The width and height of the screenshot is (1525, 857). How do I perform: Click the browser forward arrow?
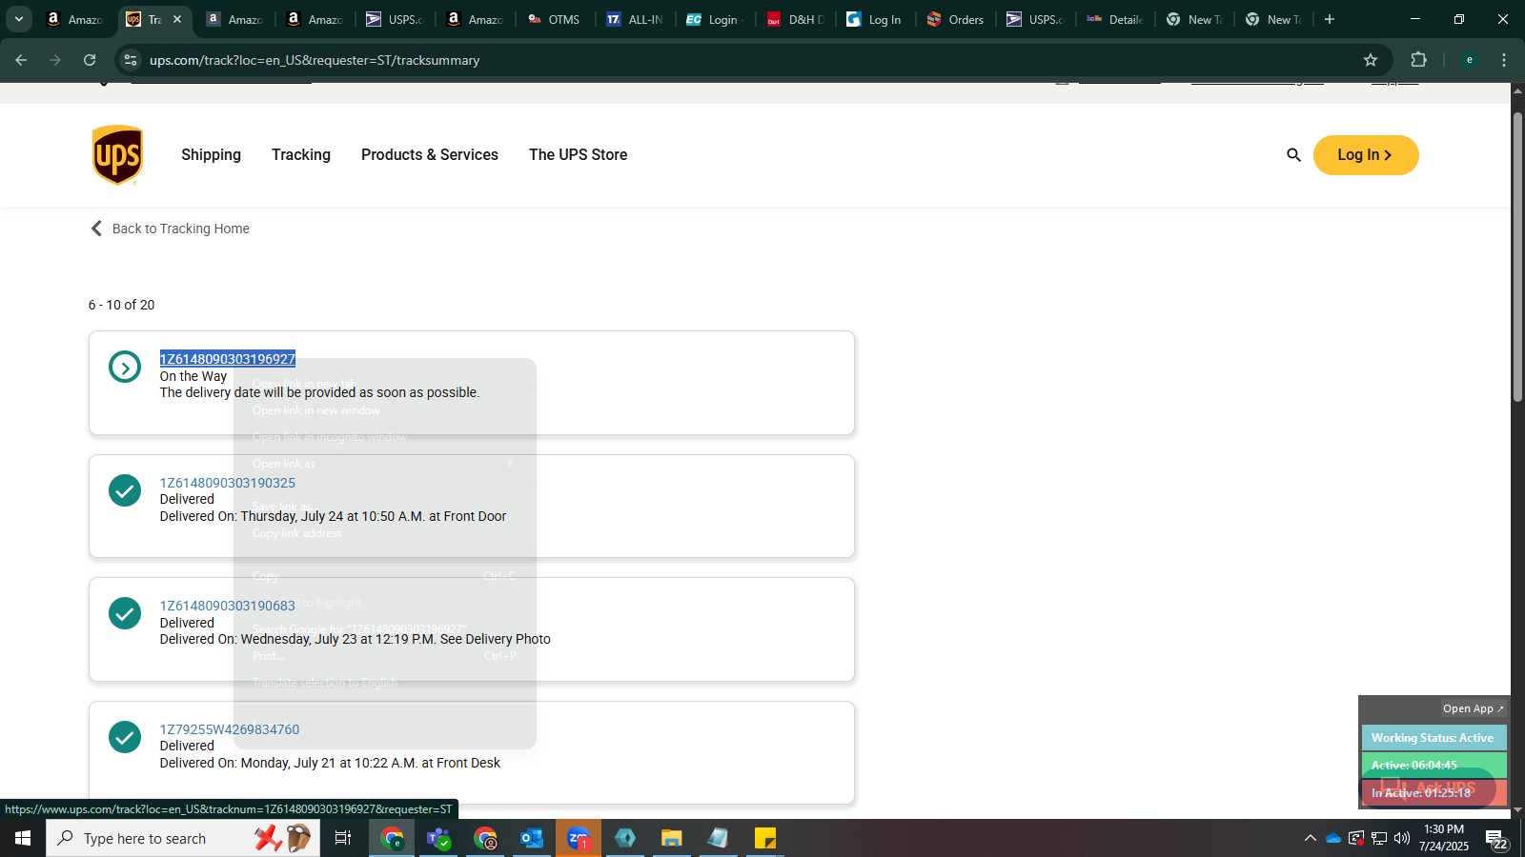click(x=55, y=60)
